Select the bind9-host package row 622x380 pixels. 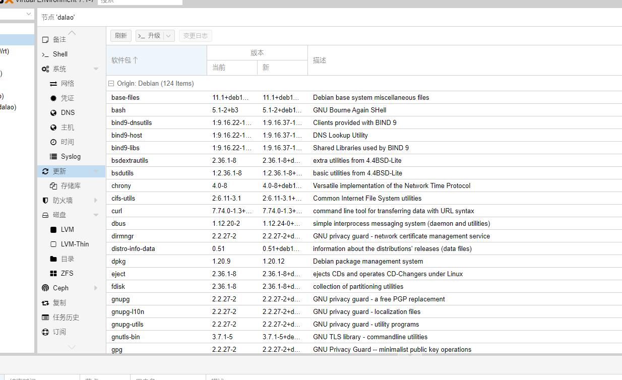pyautogui.click(x=364, y=135)
